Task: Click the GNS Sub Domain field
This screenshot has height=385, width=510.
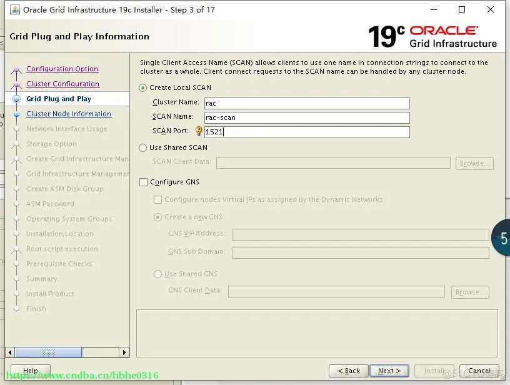Action: (x=361, y=252)
